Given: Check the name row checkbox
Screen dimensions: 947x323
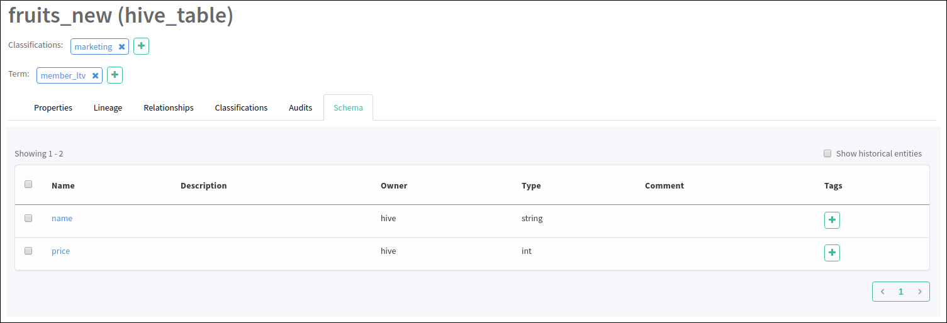Looking at the screenshot, I should click(x=28, y=218).
